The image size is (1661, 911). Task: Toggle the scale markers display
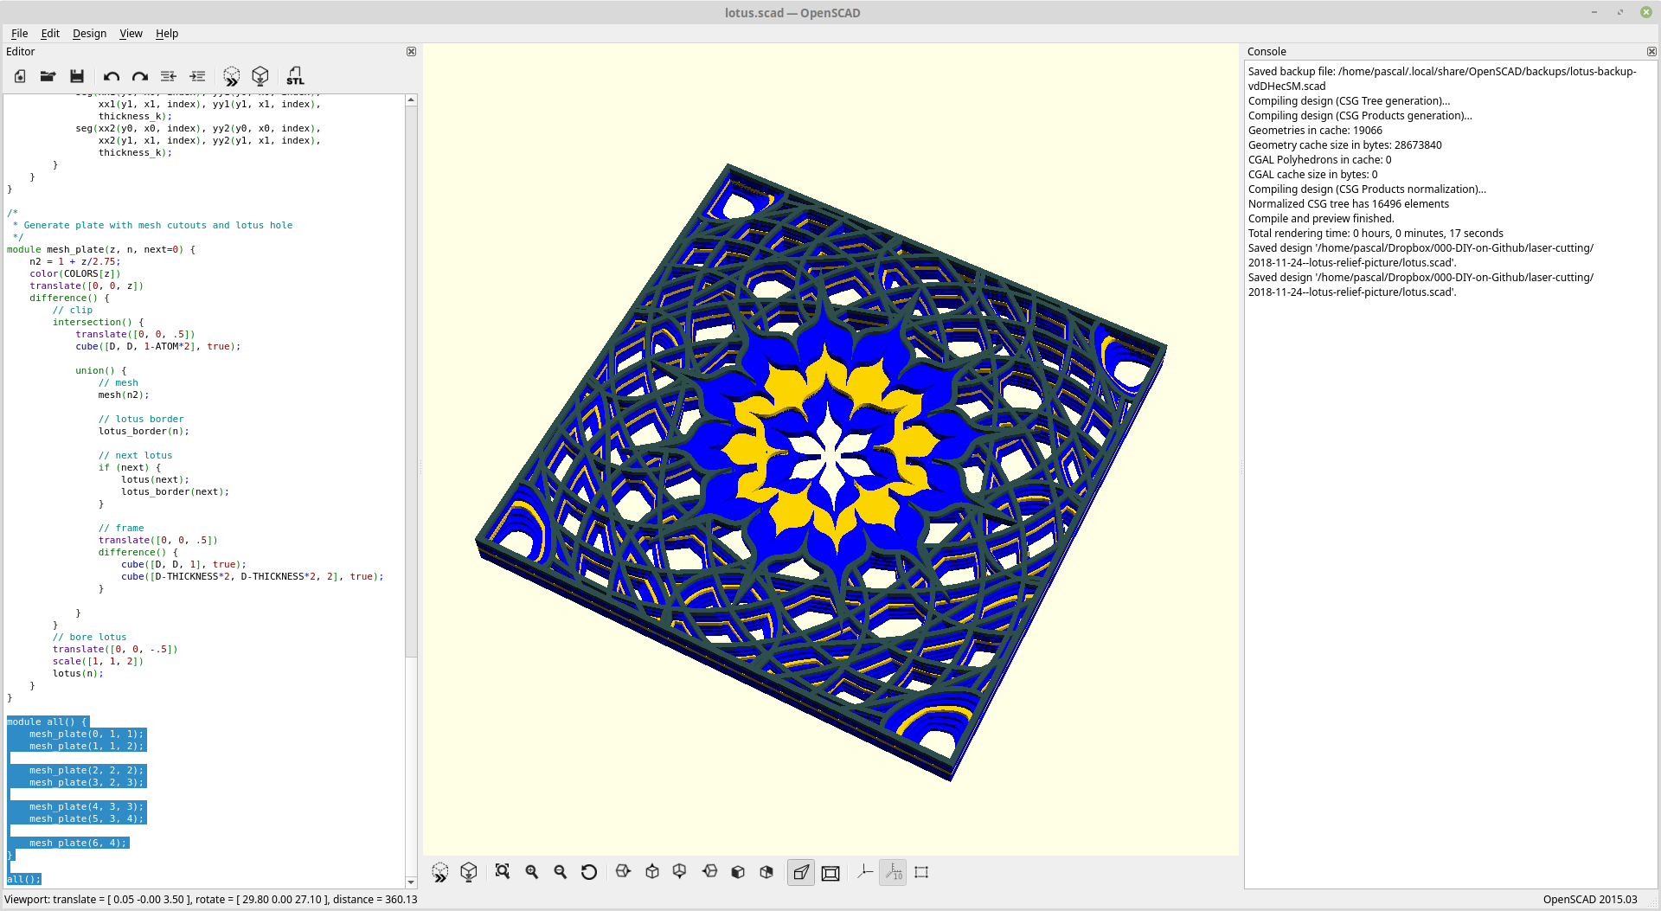[x=893, y=872]
